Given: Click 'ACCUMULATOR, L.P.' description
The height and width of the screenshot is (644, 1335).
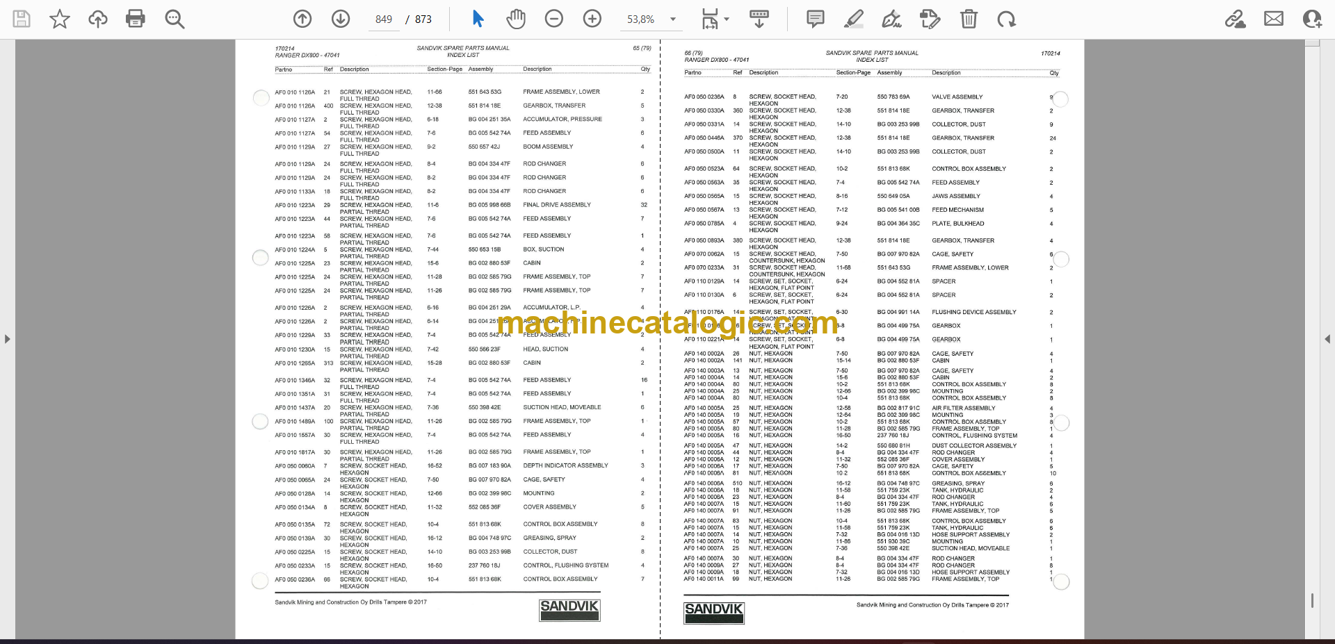Looking at the screenshot, I should click(551, 307).
